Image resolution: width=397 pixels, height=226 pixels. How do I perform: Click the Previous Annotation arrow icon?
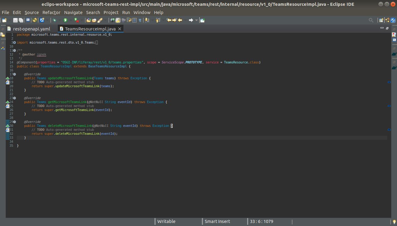pos(158,20)
